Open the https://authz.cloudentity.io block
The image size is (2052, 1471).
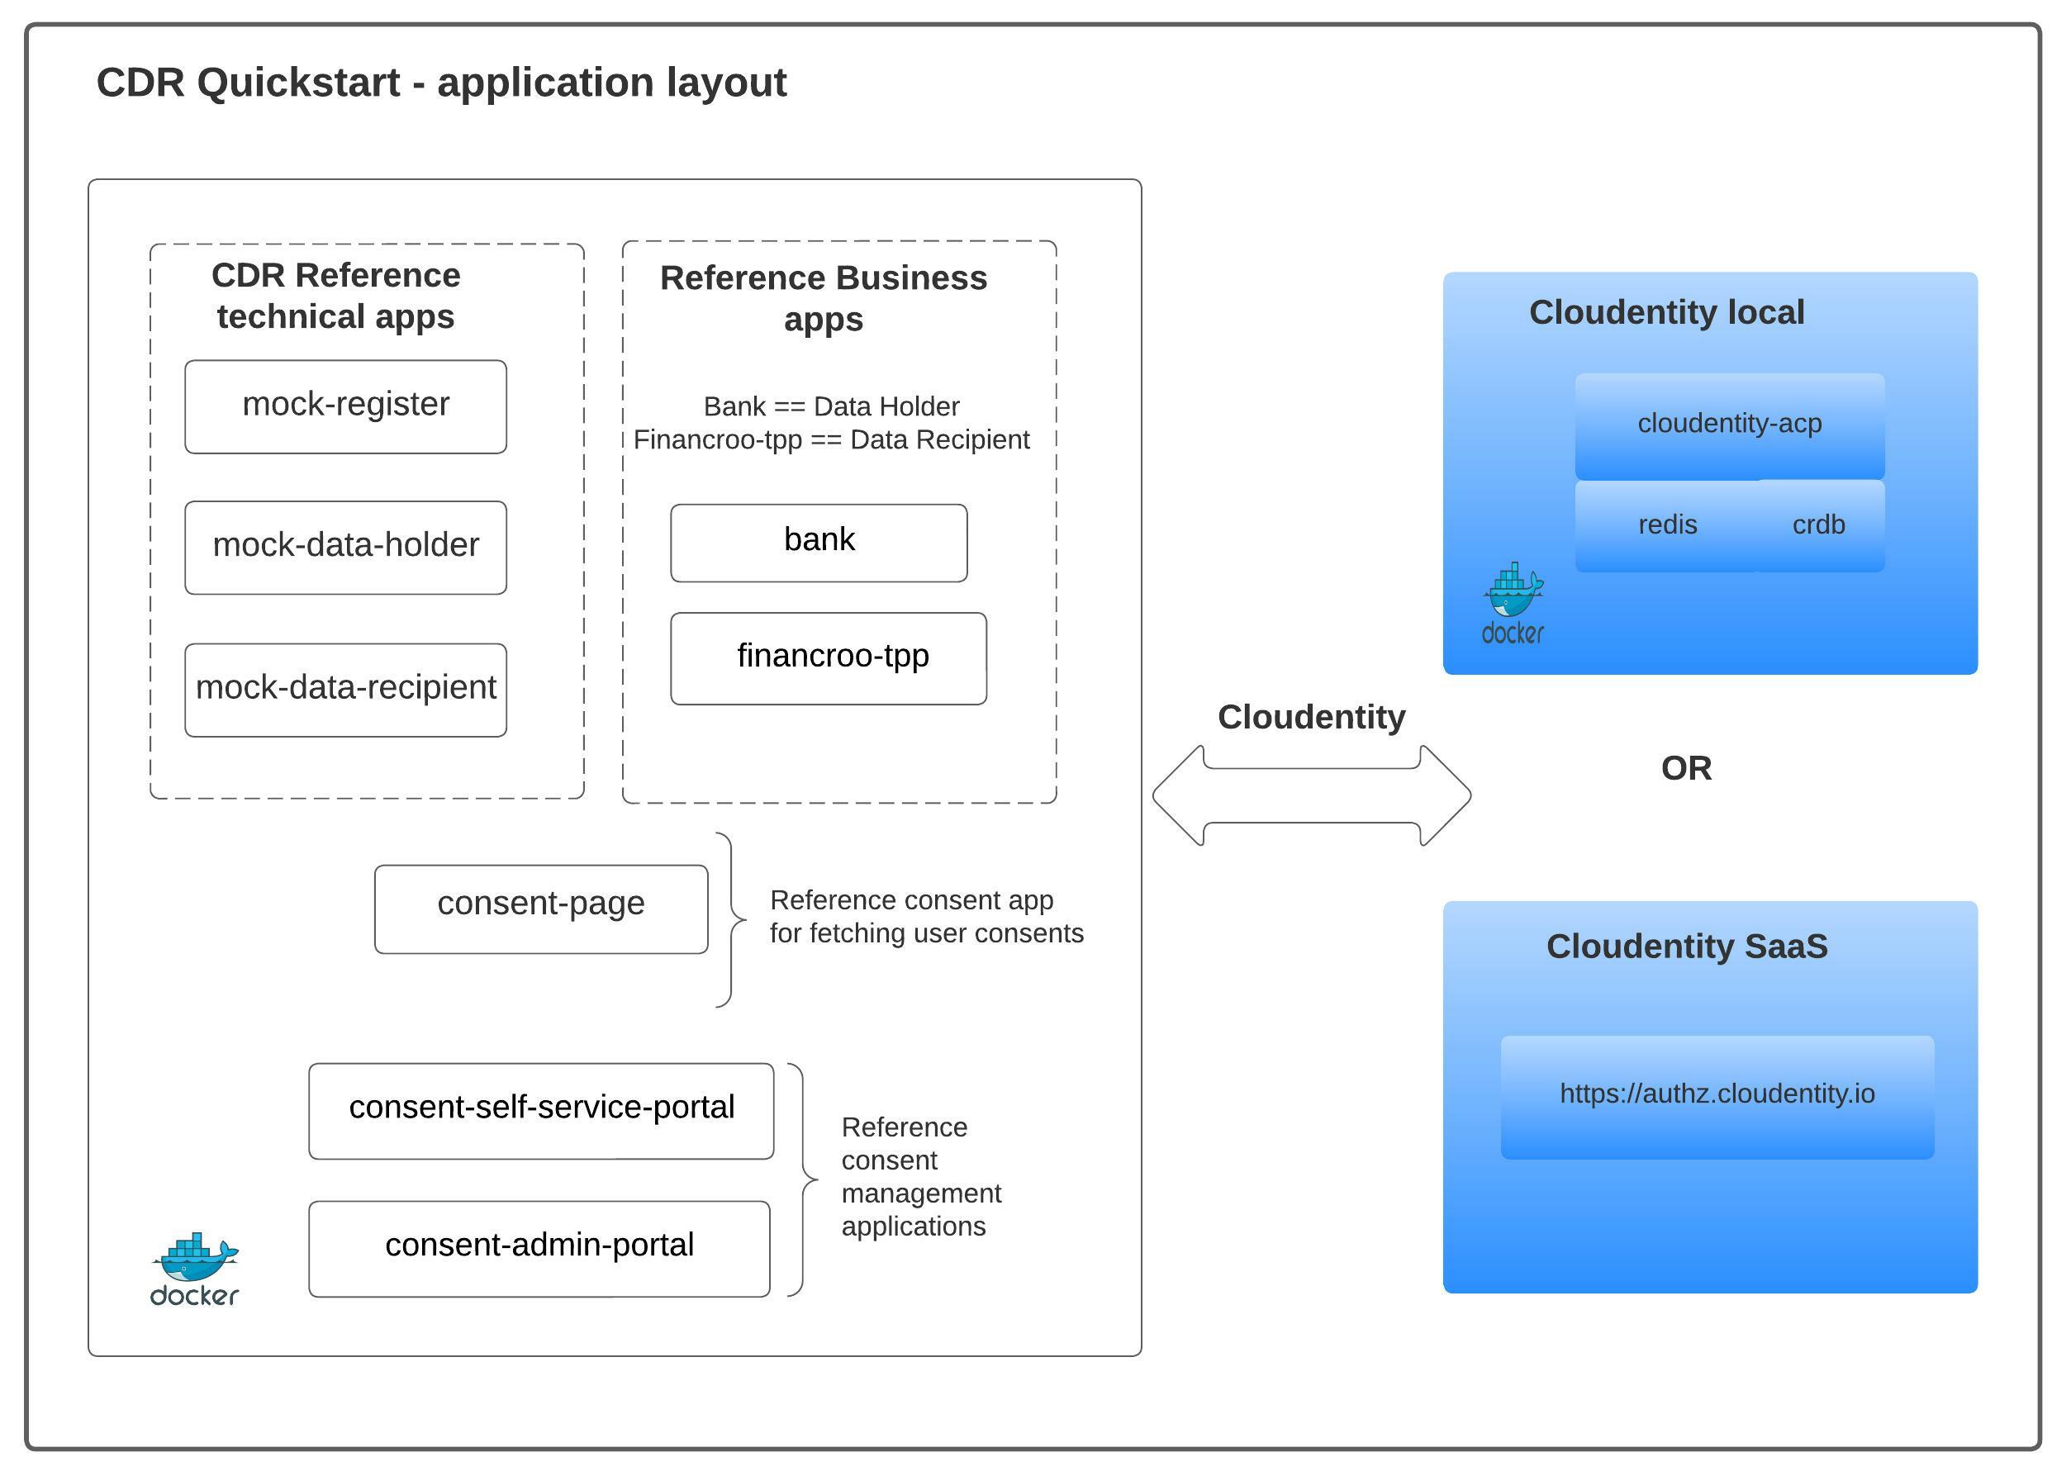pos(1717,1098)
